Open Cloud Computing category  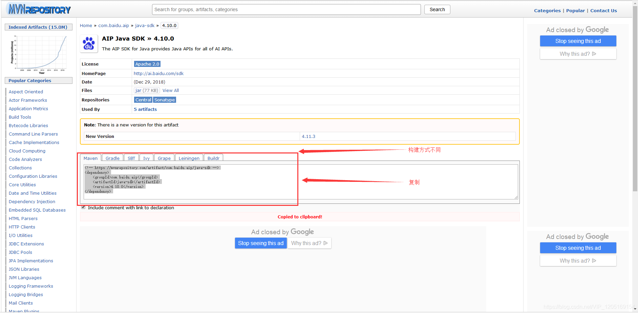point(27,151)
